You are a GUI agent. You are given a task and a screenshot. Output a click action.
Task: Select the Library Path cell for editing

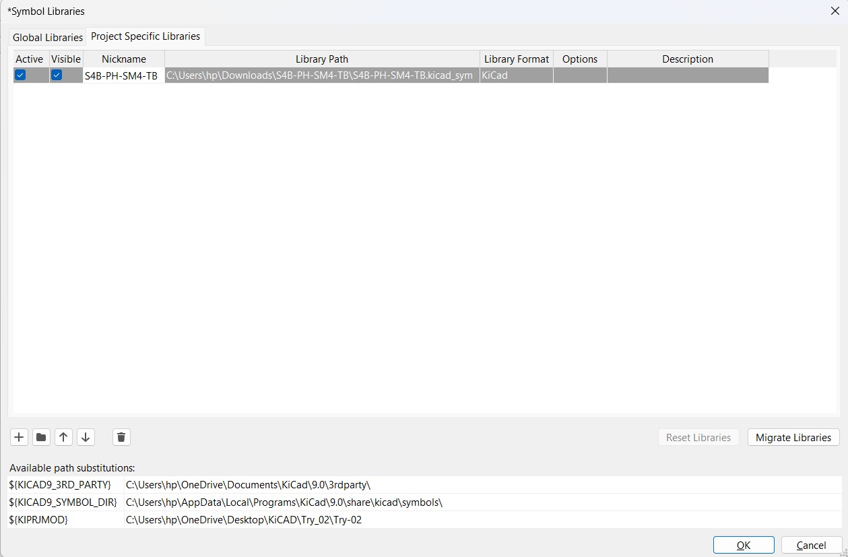pyautogui.click(x=321, y=75)
